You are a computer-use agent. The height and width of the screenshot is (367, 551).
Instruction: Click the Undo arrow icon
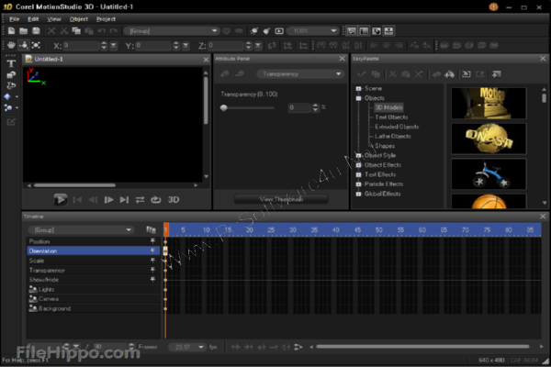(102, 31)
